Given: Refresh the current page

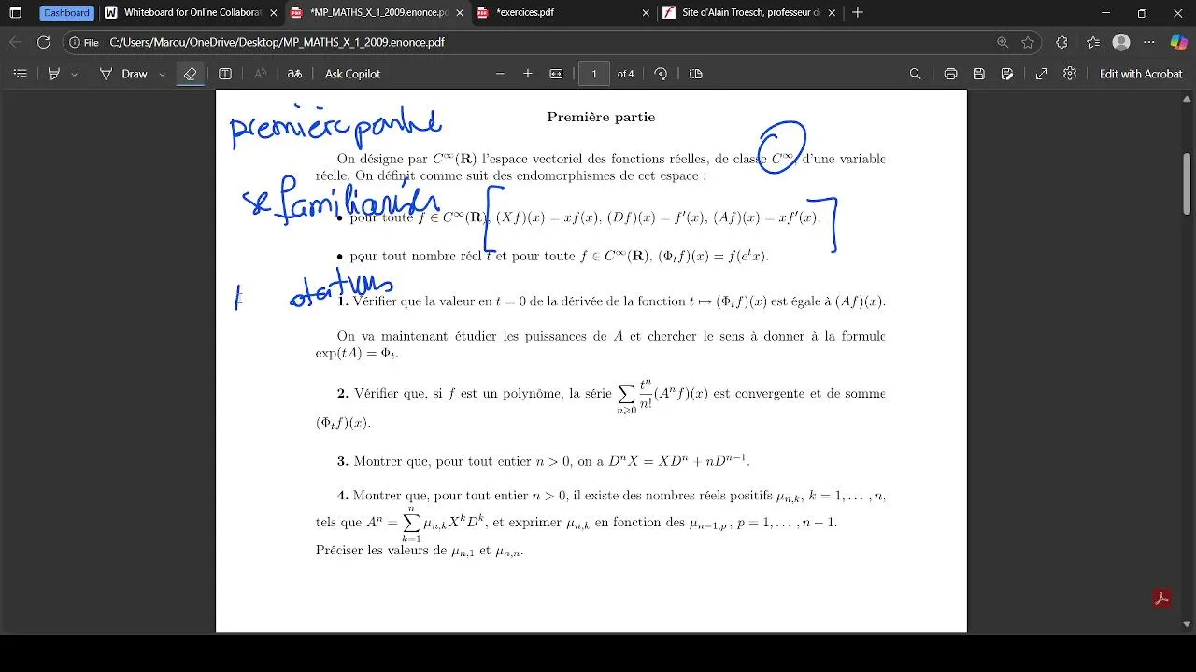Looking at the screenshot, I should pos(43,42).
